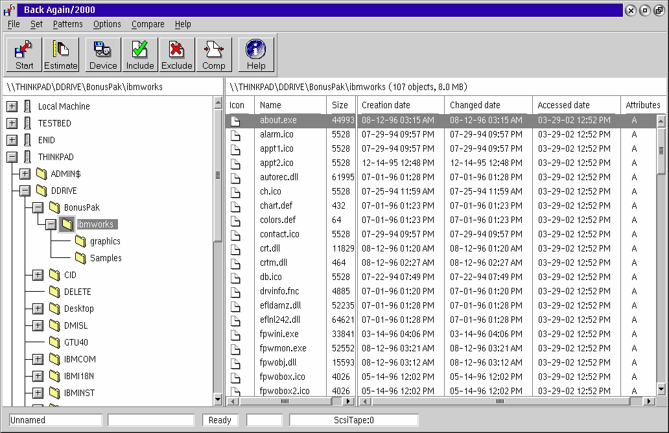This screenshot has width=669, height=433.
Task: Select the DMISL tree item
Action: pyautogui.click(x=75, y=325)
